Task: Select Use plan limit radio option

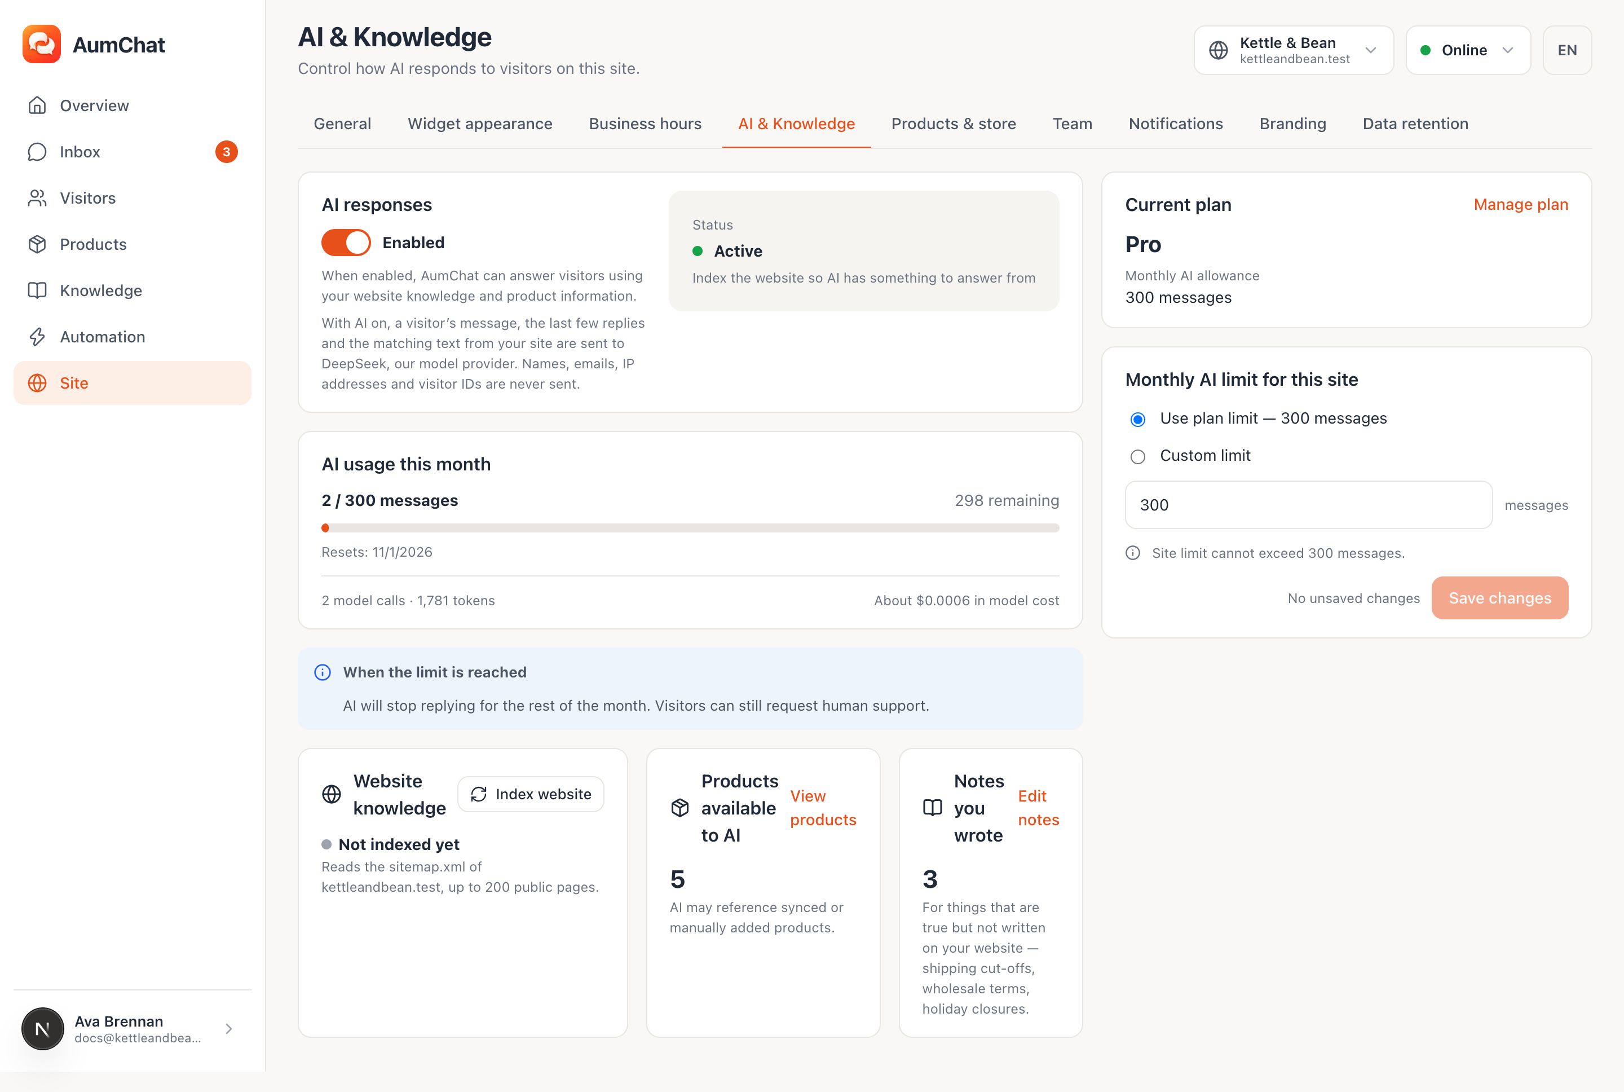Action: tap(1137, 419)
